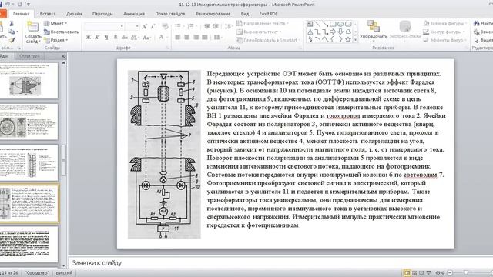The width and height of the screenshot is (493, 277).
Task: Open reading view from status bar
Action: 421,273
